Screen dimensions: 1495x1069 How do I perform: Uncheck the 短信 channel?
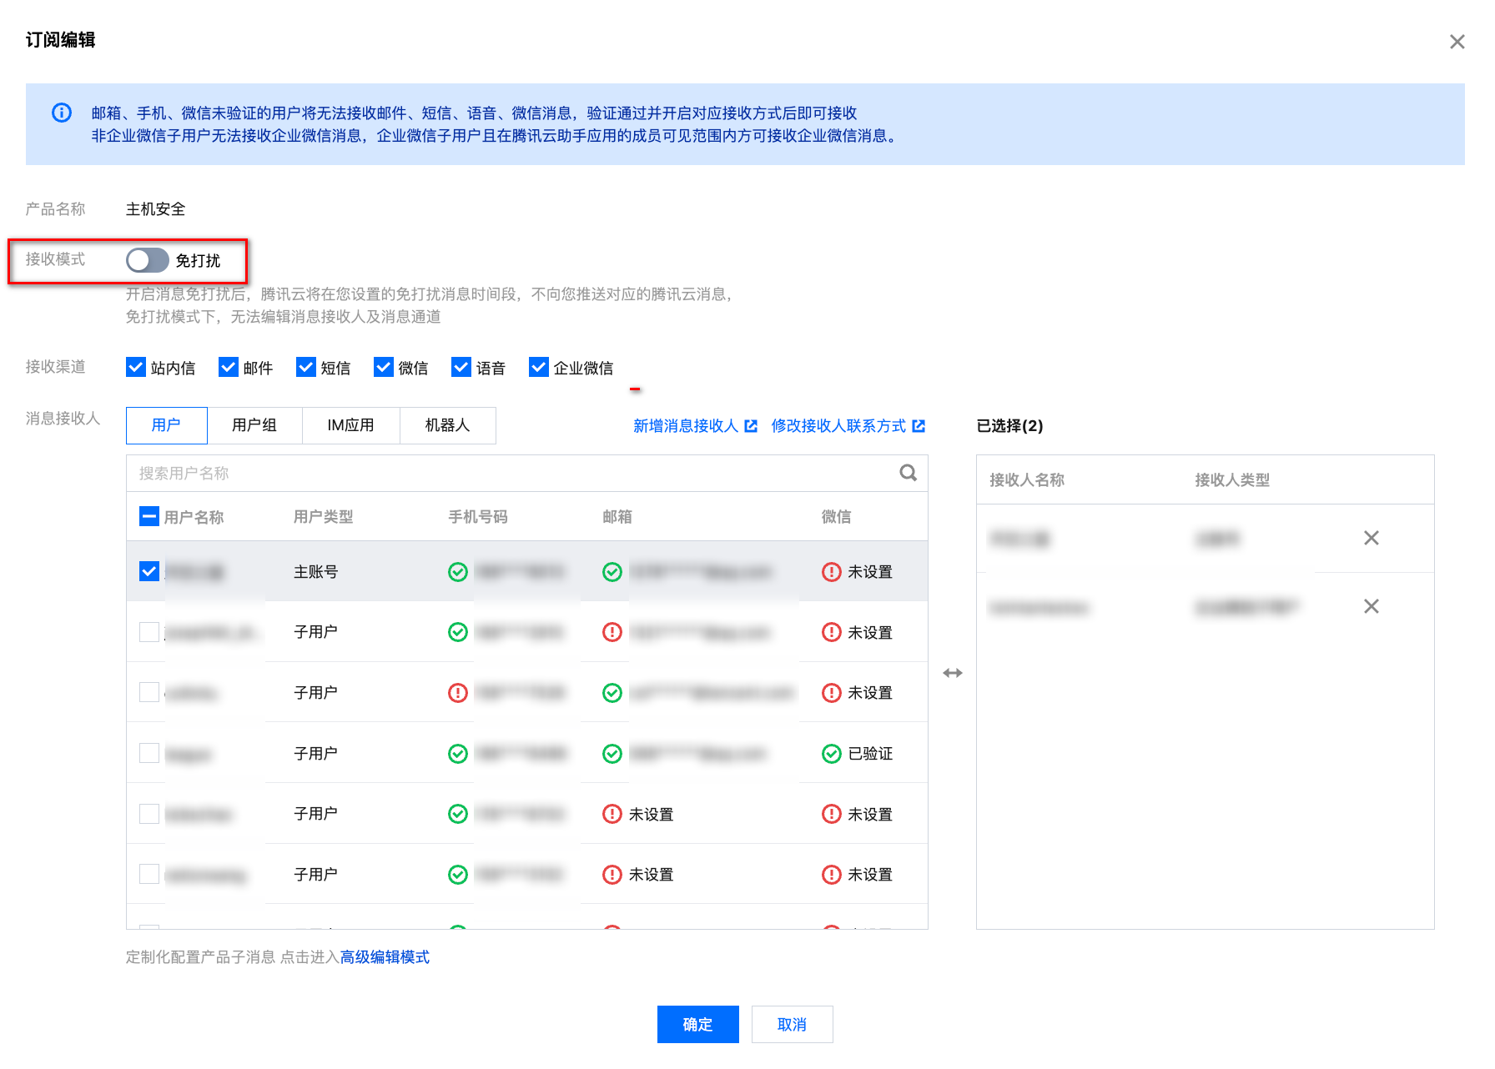coord(306,367)
